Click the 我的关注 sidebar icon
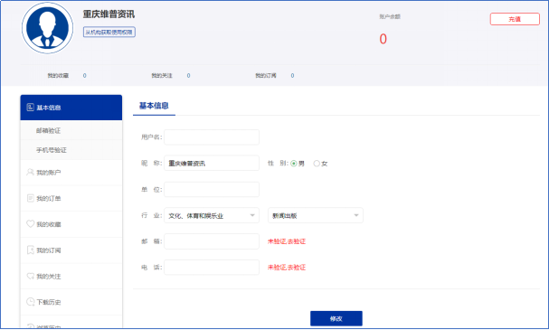This screenshot has height=330, width=549. pos(31,276)
